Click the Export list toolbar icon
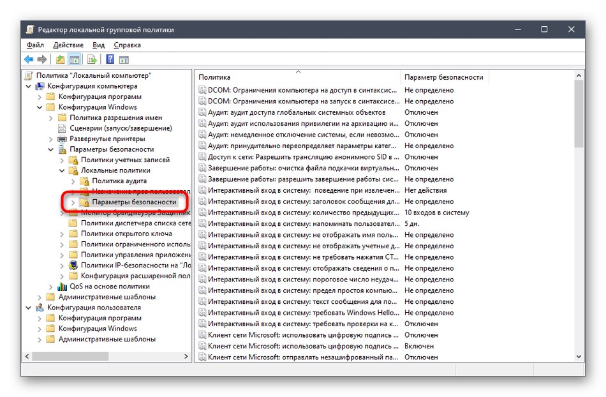 (92, 59)
